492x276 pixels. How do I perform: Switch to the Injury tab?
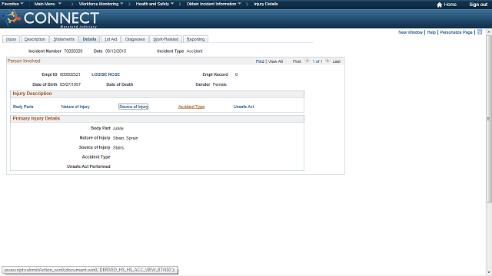coord(12,39)
